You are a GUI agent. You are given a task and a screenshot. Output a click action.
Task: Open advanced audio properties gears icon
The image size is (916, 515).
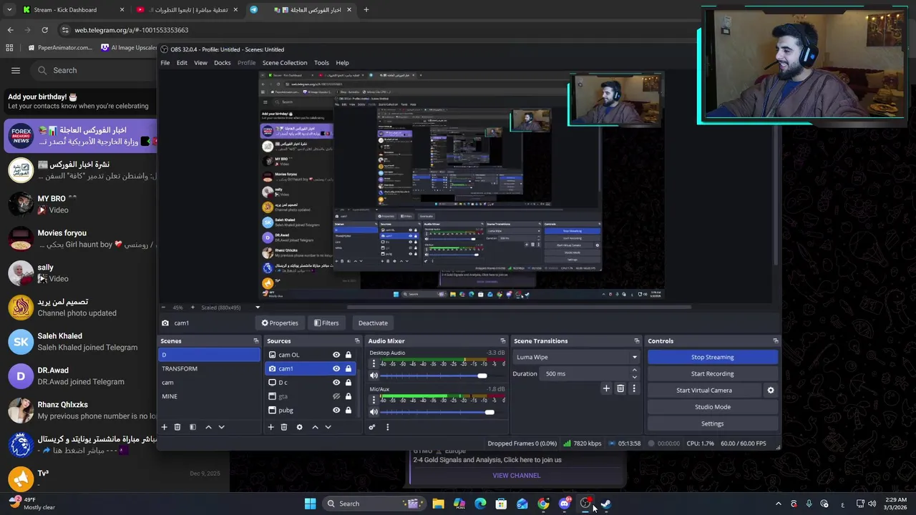[372, 427]
